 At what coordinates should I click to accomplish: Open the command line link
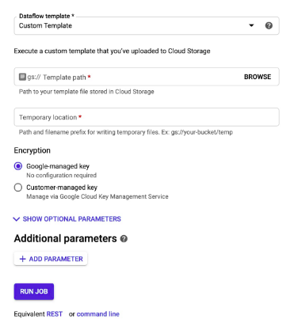[98, 314]
